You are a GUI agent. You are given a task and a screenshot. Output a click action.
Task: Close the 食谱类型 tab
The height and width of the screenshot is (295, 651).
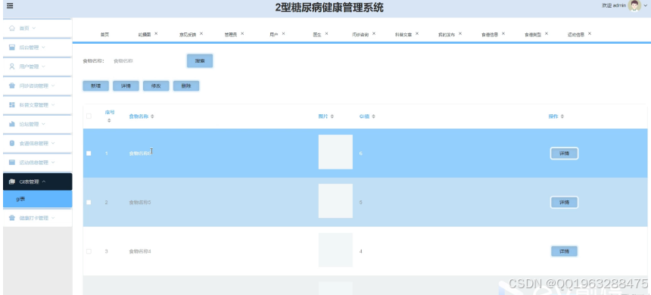click(547, 33)
